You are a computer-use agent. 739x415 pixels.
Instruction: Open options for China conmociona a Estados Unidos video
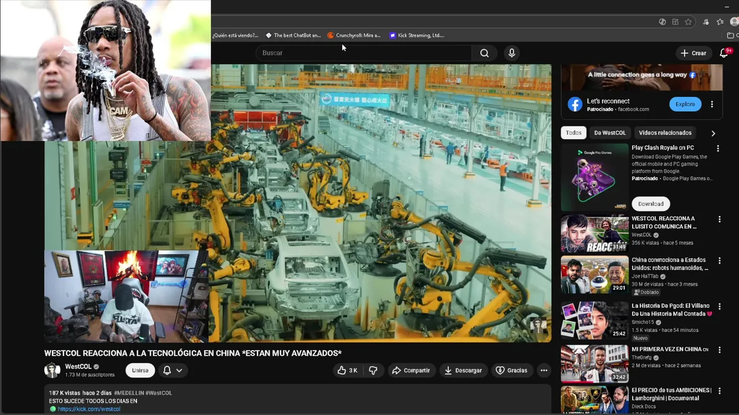719,261
